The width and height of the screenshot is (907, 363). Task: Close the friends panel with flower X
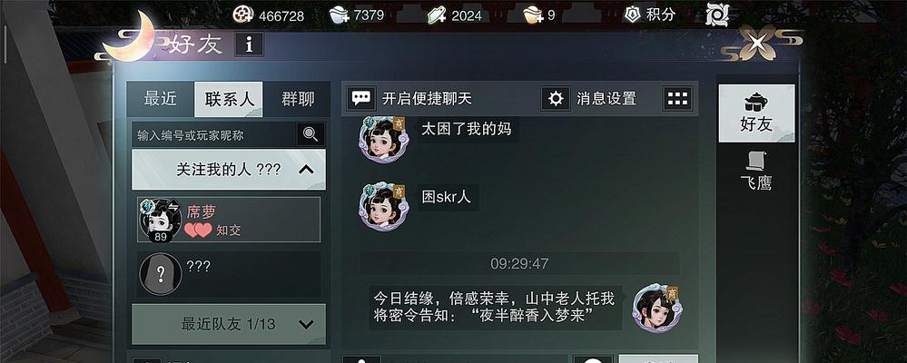(756, 42)
